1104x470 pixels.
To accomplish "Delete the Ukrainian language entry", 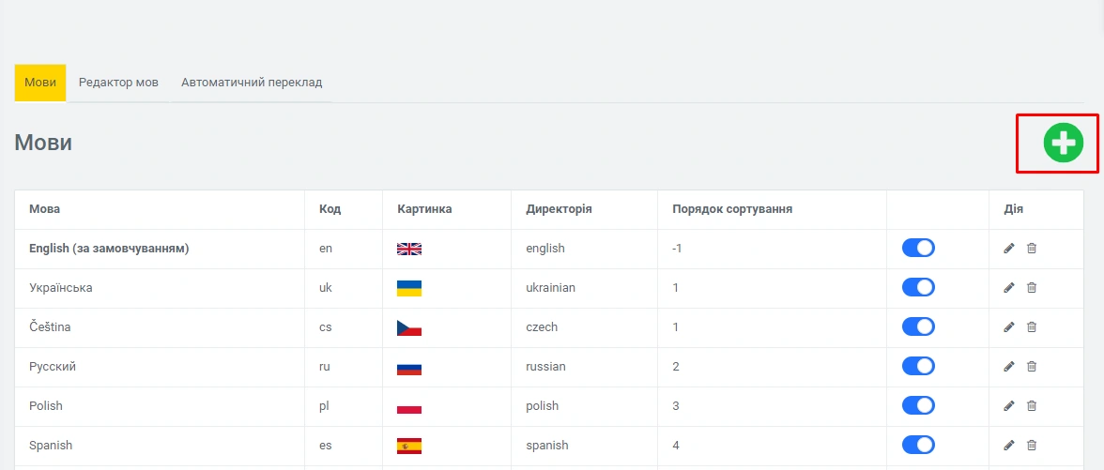I will (1032, 288).
